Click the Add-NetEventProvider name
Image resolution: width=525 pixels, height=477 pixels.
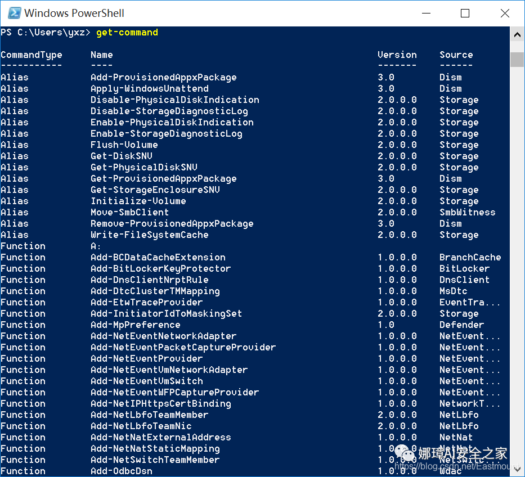pyautogui.click(x=147, y=358)
